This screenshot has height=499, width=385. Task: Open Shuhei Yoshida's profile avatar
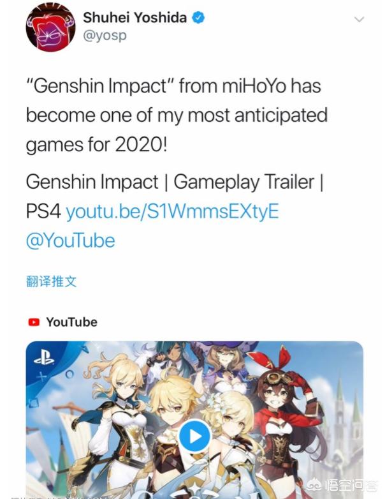click(50, 27)
